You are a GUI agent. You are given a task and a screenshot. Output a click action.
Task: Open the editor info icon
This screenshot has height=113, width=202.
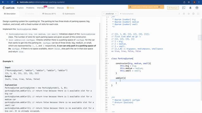coord(179,14)
